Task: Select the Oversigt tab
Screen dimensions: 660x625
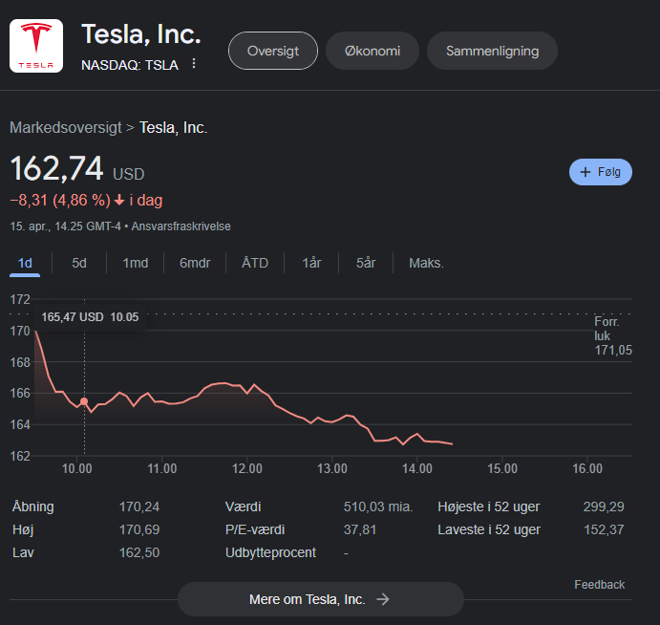Action: click(x=273, y=51)
